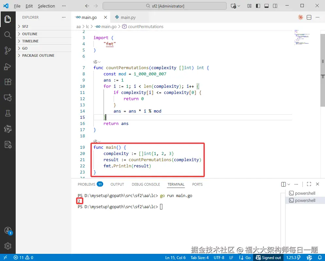Toggle the Secondary Side Bar

(275, 6)
